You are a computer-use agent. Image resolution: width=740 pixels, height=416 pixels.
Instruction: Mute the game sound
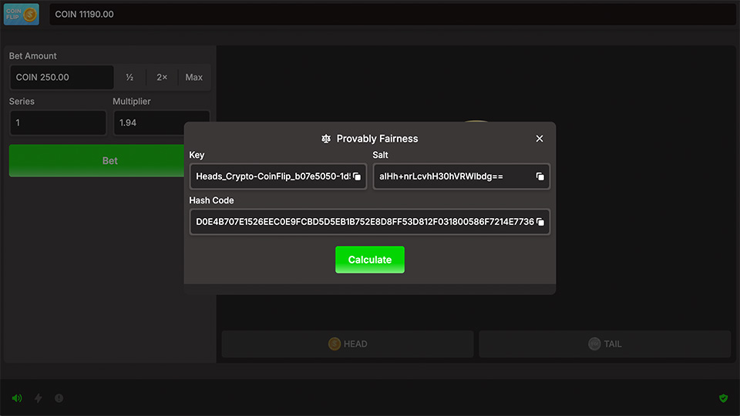click(17, 398)
